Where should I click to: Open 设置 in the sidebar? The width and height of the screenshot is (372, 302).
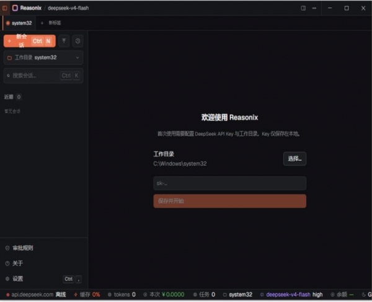tap(43, 279)
